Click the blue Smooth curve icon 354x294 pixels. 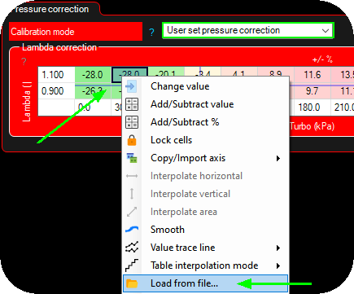point(132,230)
